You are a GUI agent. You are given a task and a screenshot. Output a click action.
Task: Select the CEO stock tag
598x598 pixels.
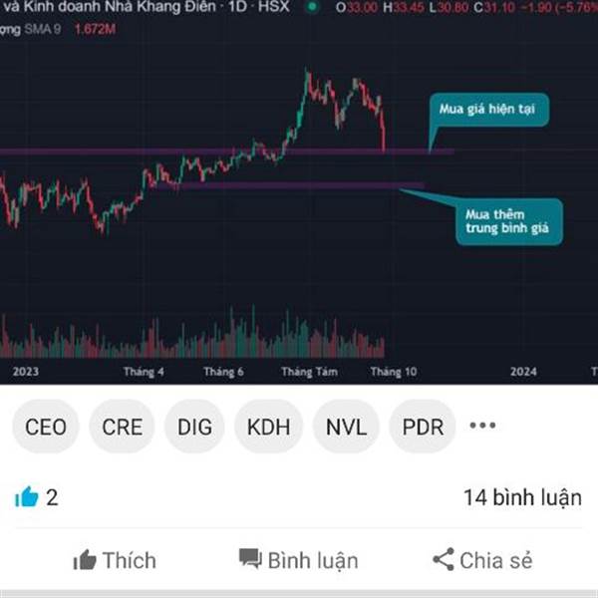coord(46,427)
